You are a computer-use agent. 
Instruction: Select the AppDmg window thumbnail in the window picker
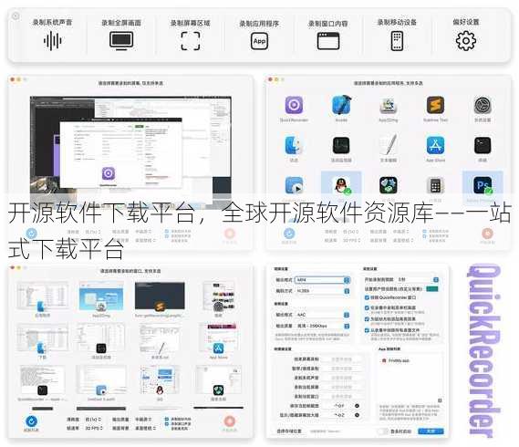tap(101, 296)
